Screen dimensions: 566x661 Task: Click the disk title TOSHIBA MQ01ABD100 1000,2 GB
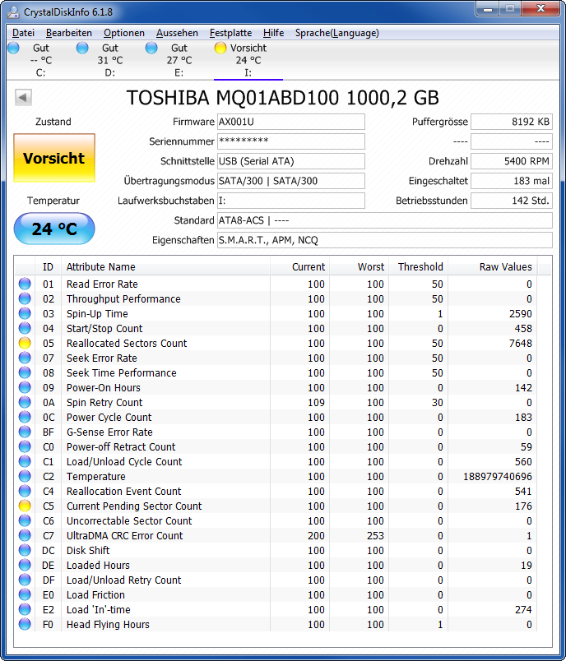282,98
